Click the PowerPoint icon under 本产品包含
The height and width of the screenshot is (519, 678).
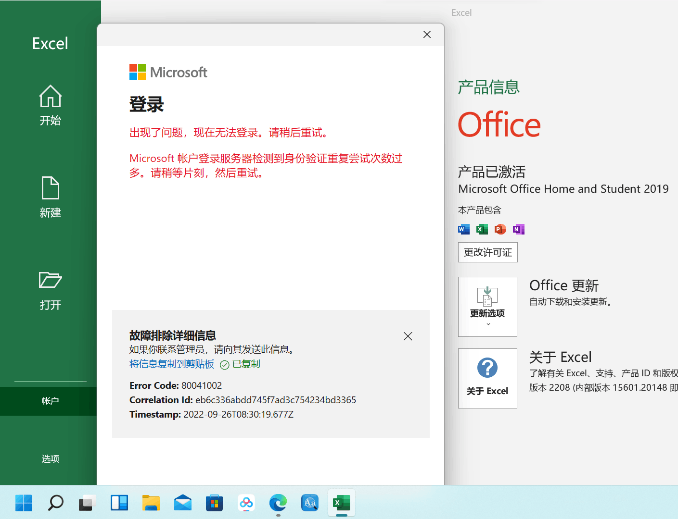500,229
